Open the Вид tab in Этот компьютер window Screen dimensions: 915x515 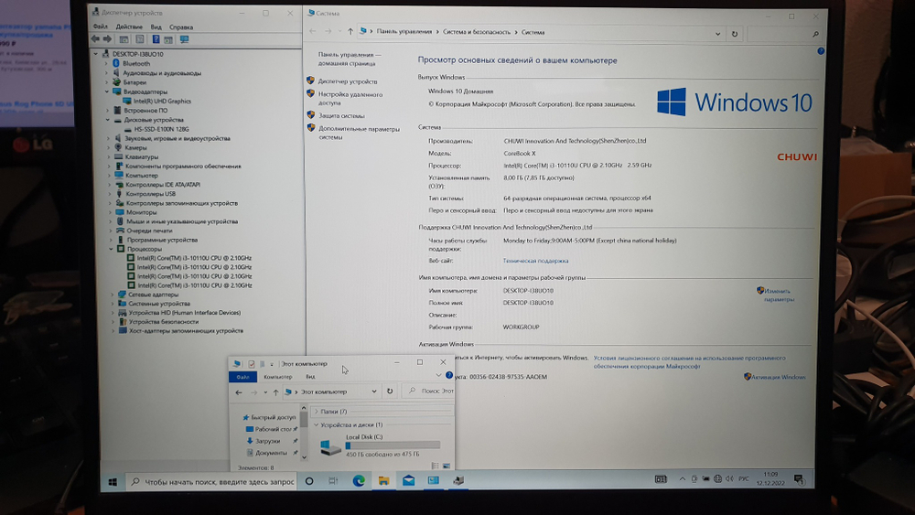coord(310,377)
